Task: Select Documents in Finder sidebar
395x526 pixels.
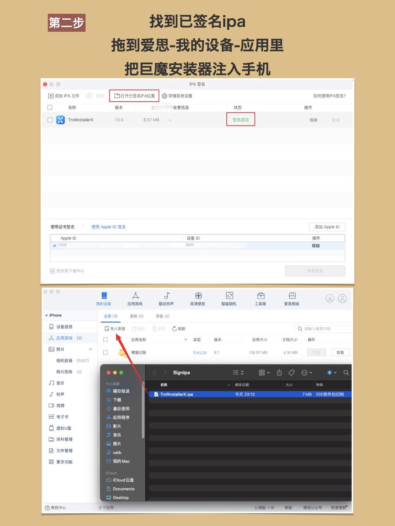Action: tap(120, 489)
